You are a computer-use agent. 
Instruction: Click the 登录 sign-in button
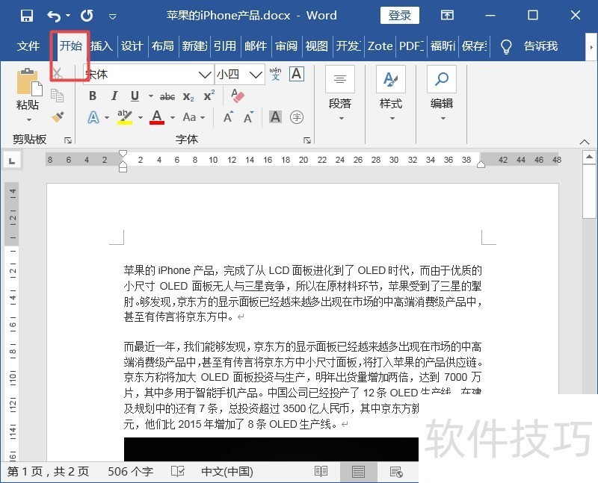pyautogui.click(x=400, y=15)
